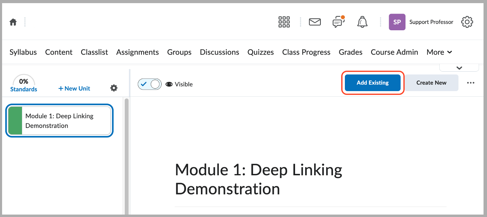This screenshot has height=217, width=487.
Task: Click the Add Existing button
Action: (372, 82)
